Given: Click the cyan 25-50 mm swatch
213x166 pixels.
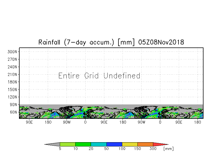Looking at the screenshot, I should [x=99, y=144].
